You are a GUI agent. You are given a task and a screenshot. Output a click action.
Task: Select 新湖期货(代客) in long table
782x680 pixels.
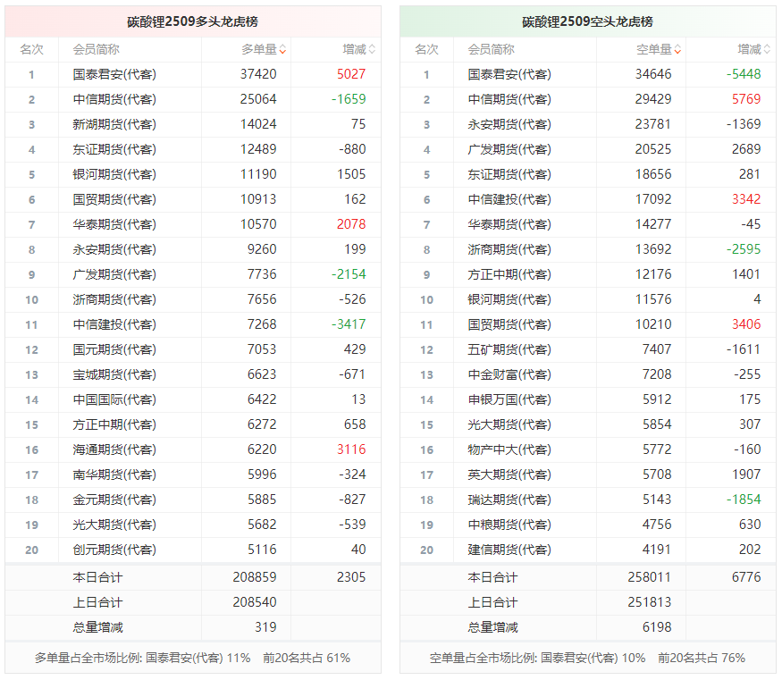click(114, 124)
